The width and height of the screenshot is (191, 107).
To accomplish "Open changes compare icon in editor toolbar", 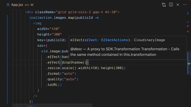I will click(x=164, y=5).
